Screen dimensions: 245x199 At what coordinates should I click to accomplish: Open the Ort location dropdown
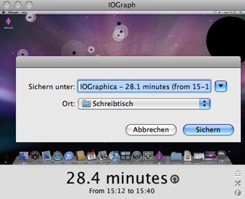[x=144, y=103]
